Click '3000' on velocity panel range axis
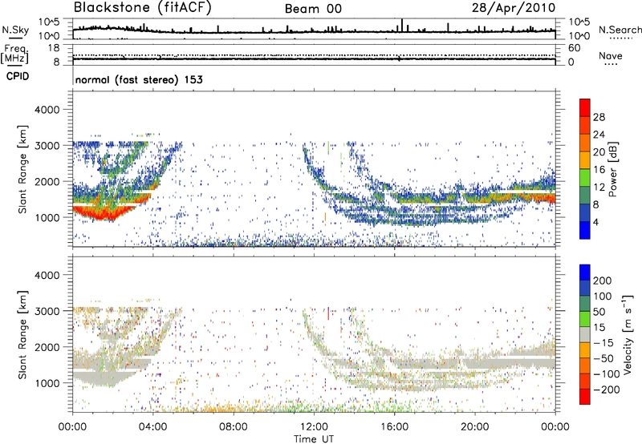 coord(47,311)
